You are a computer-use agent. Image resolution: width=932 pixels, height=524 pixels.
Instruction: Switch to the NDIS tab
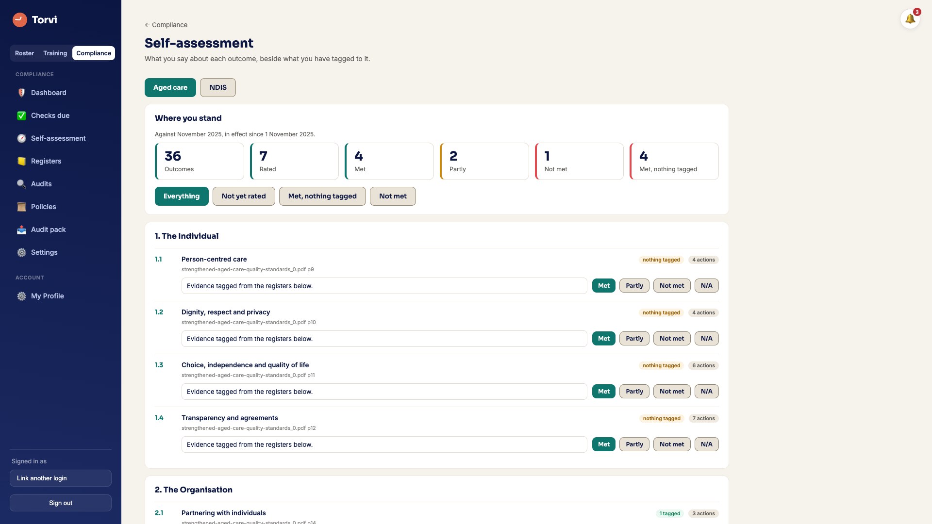pos(218,87)
